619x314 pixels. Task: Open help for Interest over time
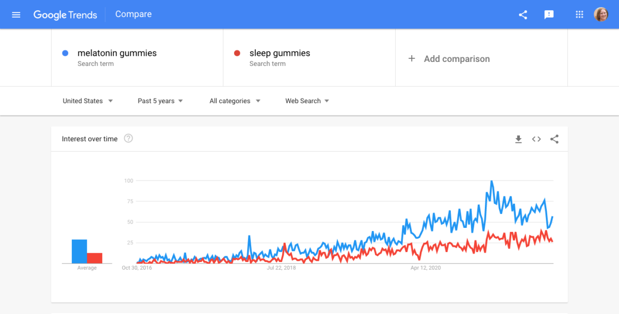(128, 138)
